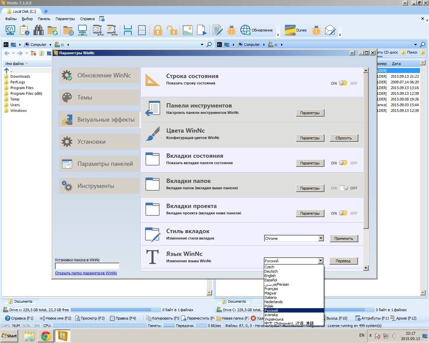Click the clipboard info toolbar icon
Screen dimensions: 429x343
(24, 30)
